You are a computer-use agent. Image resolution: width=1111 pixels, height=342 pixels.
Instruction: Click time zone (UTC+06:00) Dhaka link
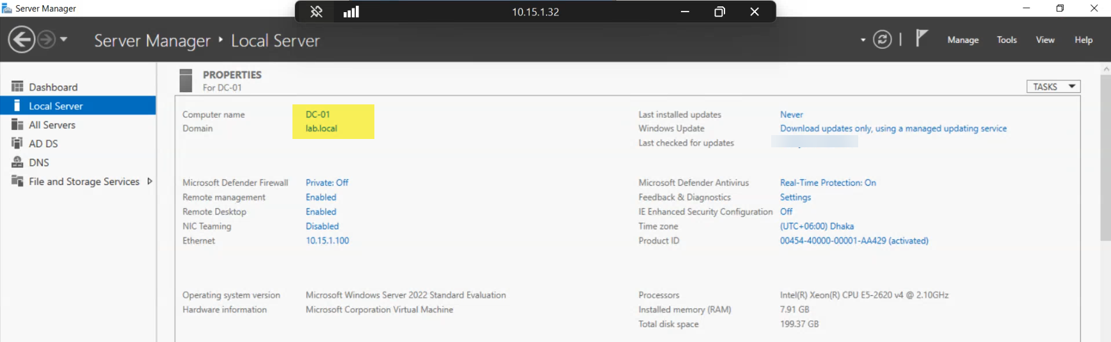tap(817, 227)
